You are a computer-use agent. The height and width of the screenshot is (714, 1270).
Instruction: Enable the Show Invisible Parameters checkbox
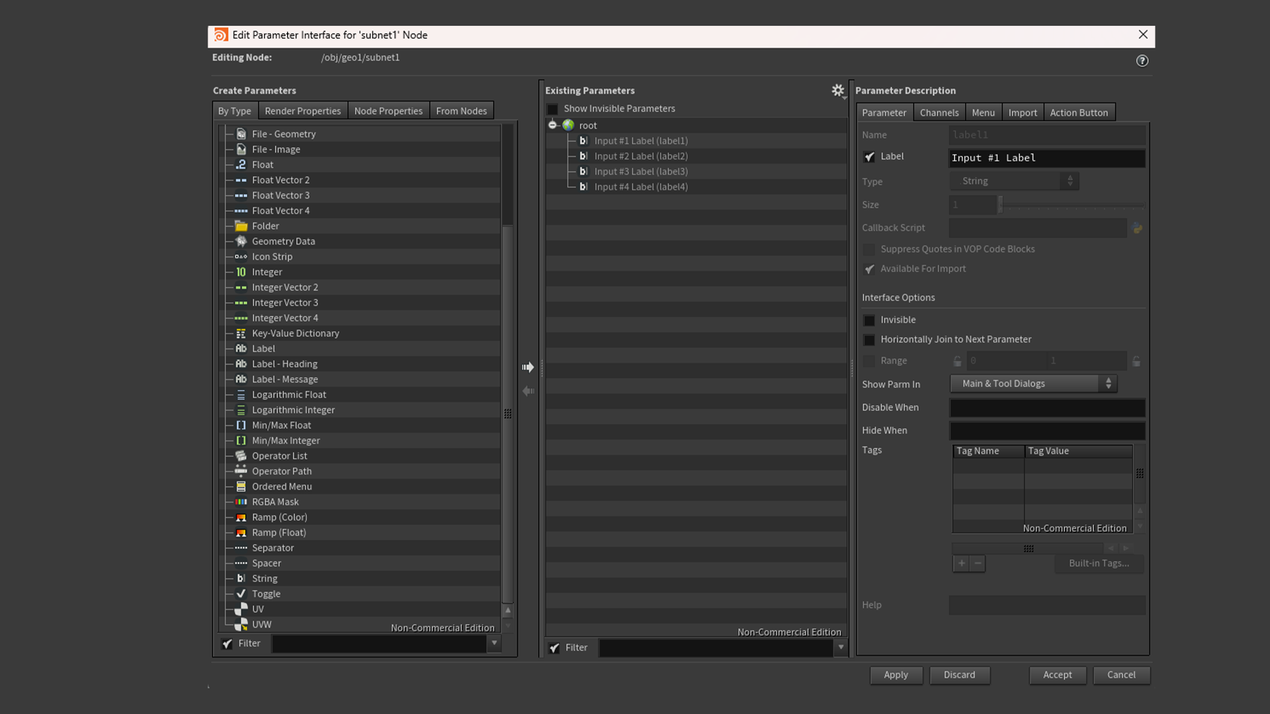[553, 109]
